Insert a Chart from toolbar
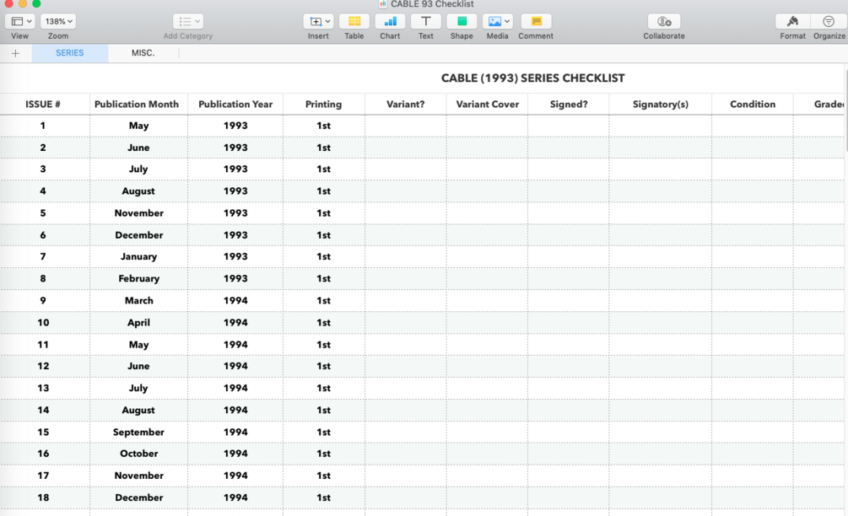The width and height of the screenshot is (848, 516). point(390,22)
